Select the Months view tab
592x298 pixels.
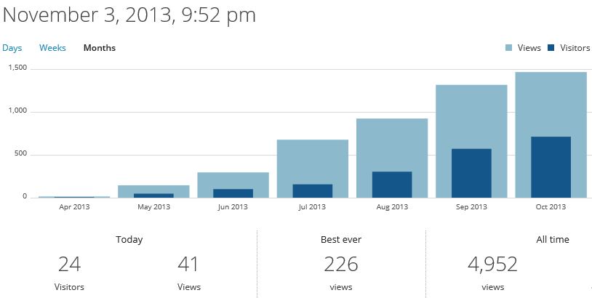coord(100,48)
